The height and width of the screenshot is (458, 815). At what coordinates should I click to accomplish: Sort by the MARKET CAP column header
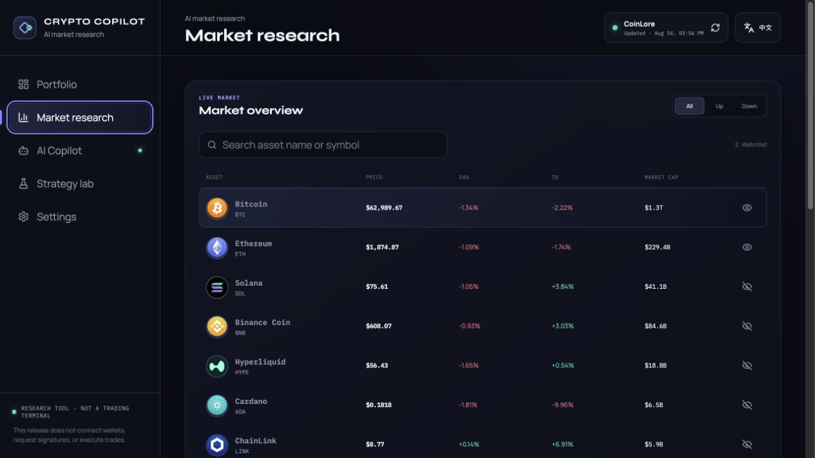coord(661,177)
